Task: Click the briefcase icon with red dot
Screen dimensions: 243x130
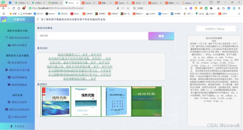Action: (x=24, y=8)
